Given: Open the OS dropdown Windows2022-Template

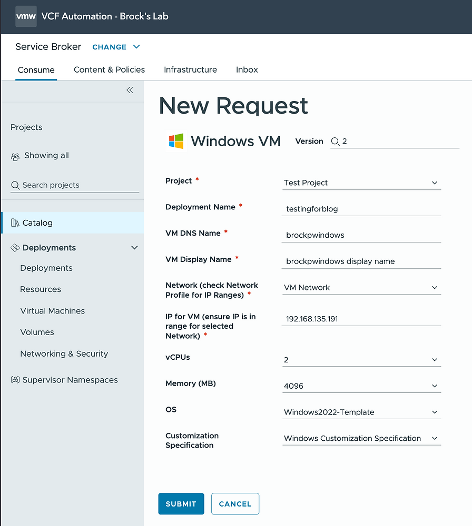Looking at the screenshot, I should point(361,412).
